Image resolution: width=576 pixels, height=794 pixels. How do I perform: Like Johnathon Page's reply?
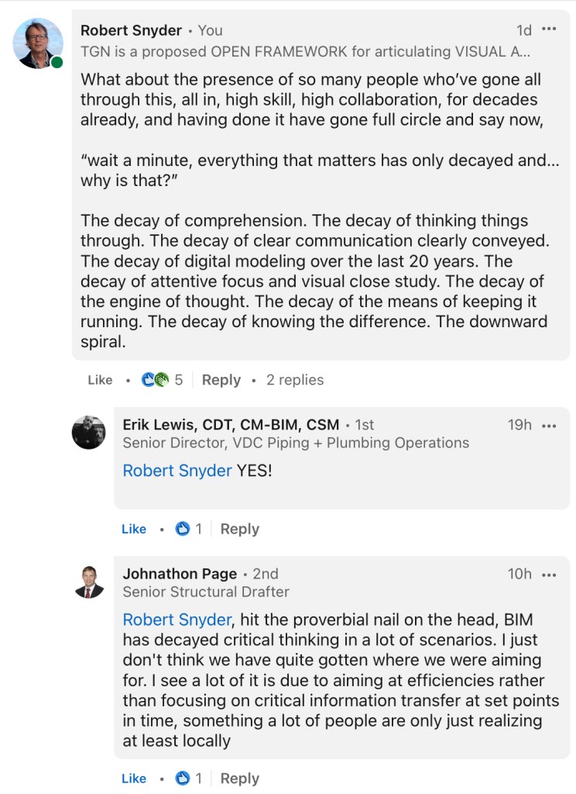134,778
